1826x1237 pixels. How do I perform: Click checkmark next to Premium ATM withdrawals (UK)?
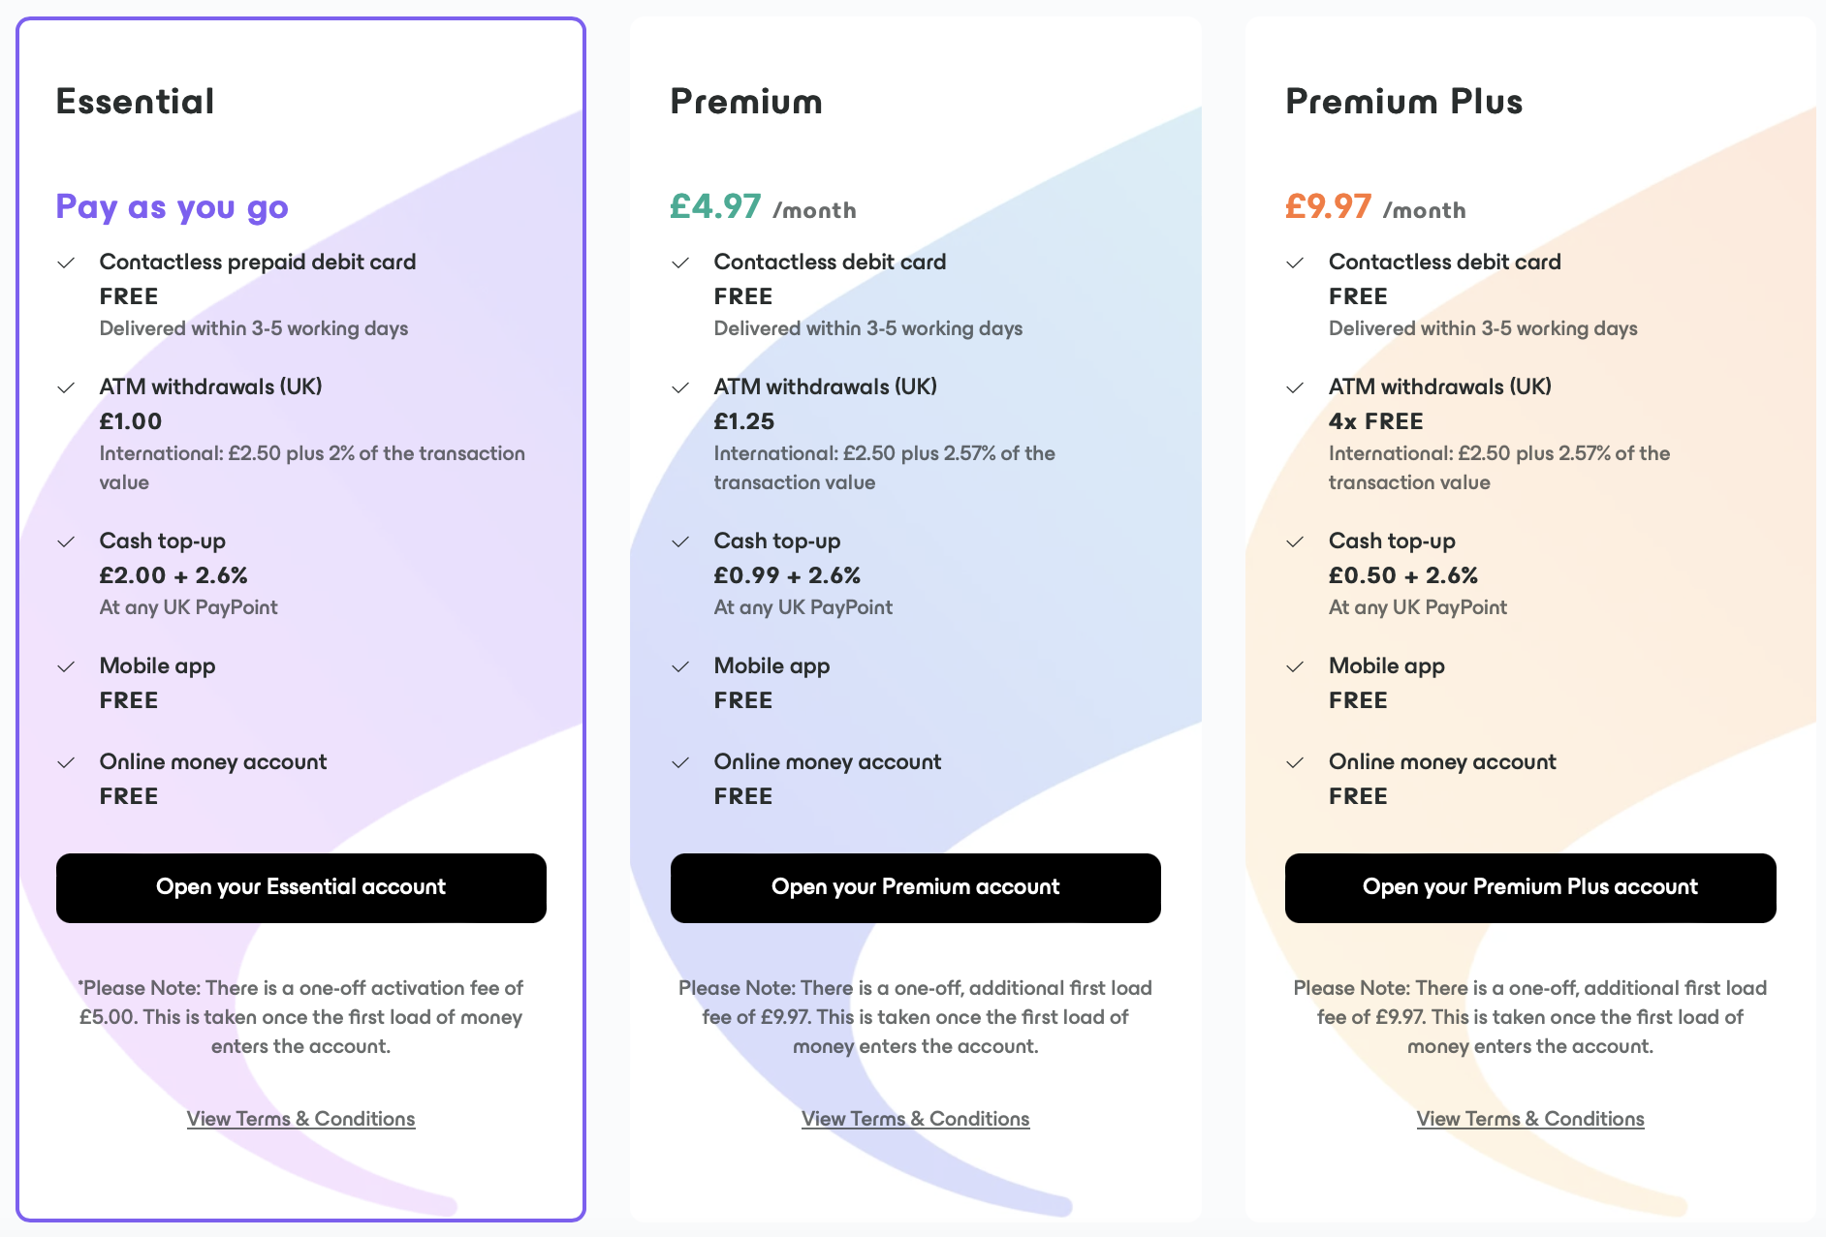point(680,387)
